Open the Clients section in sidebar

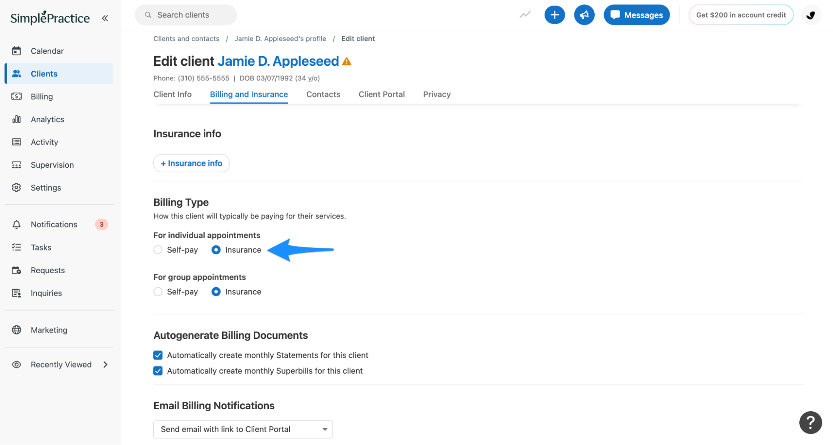coord(59,74)
